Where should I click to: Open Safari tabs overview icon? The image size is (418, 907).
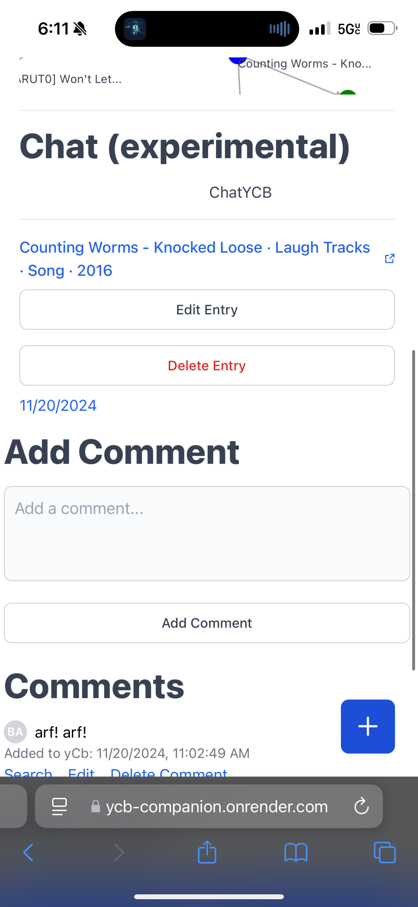click(x=385, y=853)
